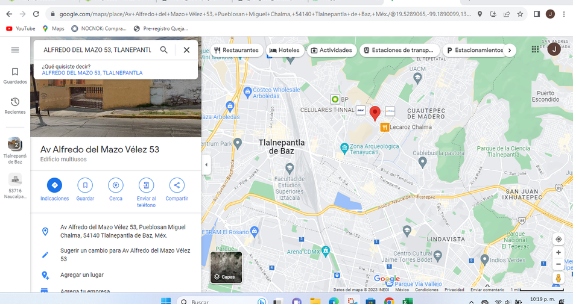Select Estaciones de transporte chip

(399, 51)
